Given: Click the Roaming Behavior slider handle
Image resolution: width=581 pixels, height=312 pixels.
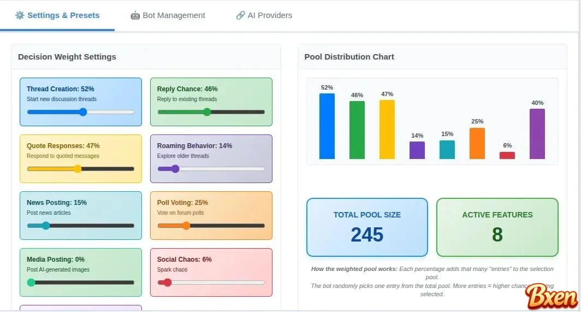Looking at the screenshot, I should (x=175, y=169).
